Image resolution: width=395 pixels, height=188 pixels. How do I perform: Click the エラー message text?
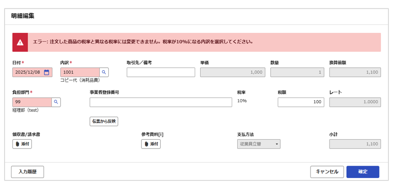[143, 42]
